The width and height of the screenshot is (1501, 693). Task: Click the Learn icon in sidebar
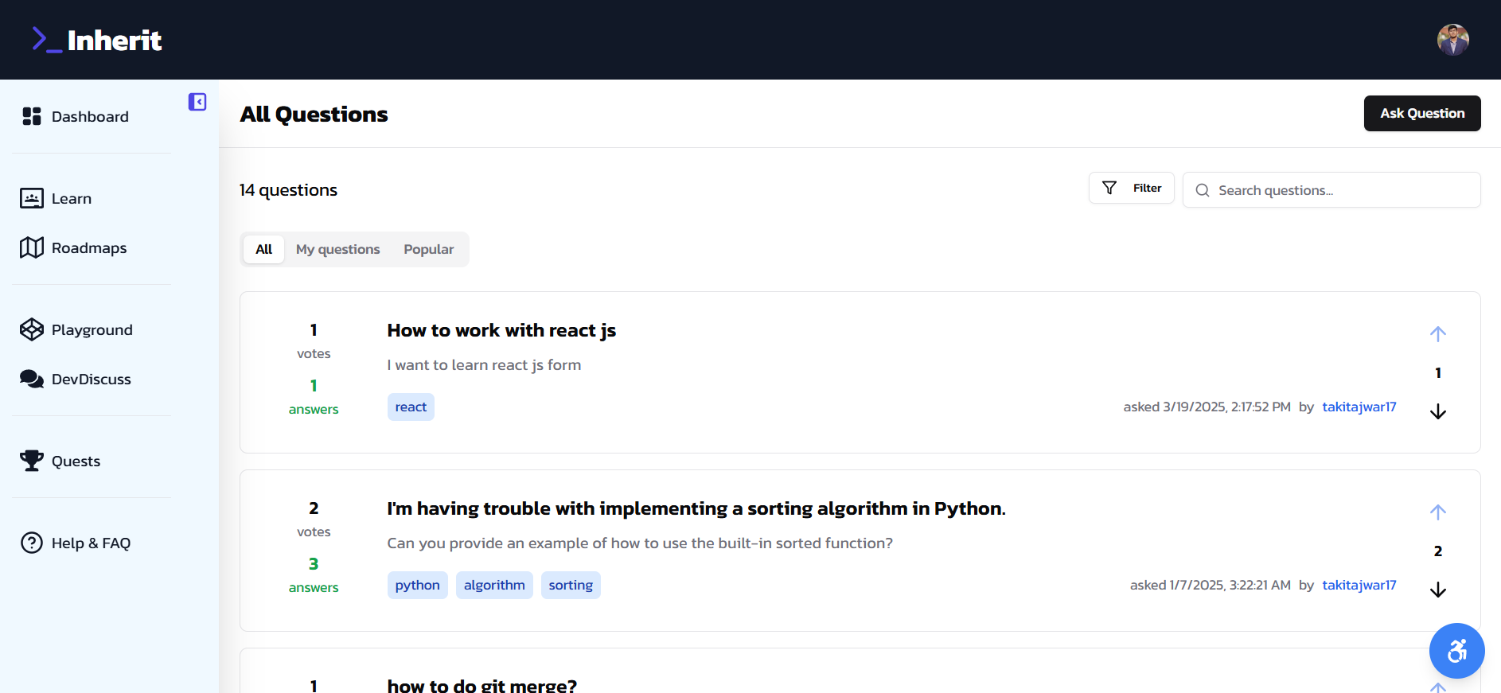(32, 198)
